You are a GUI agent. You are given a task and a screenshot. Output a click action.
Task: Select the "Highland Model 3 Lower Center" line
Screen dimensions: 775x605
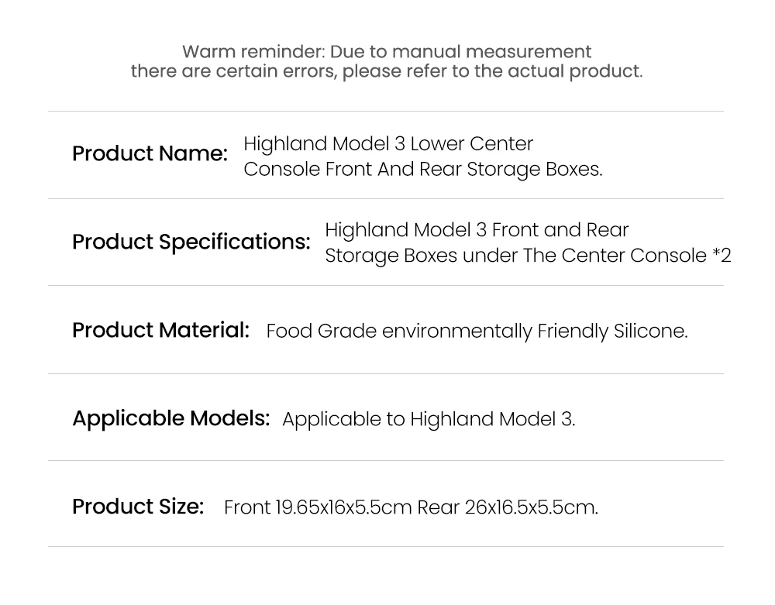(x=388, y=144)
